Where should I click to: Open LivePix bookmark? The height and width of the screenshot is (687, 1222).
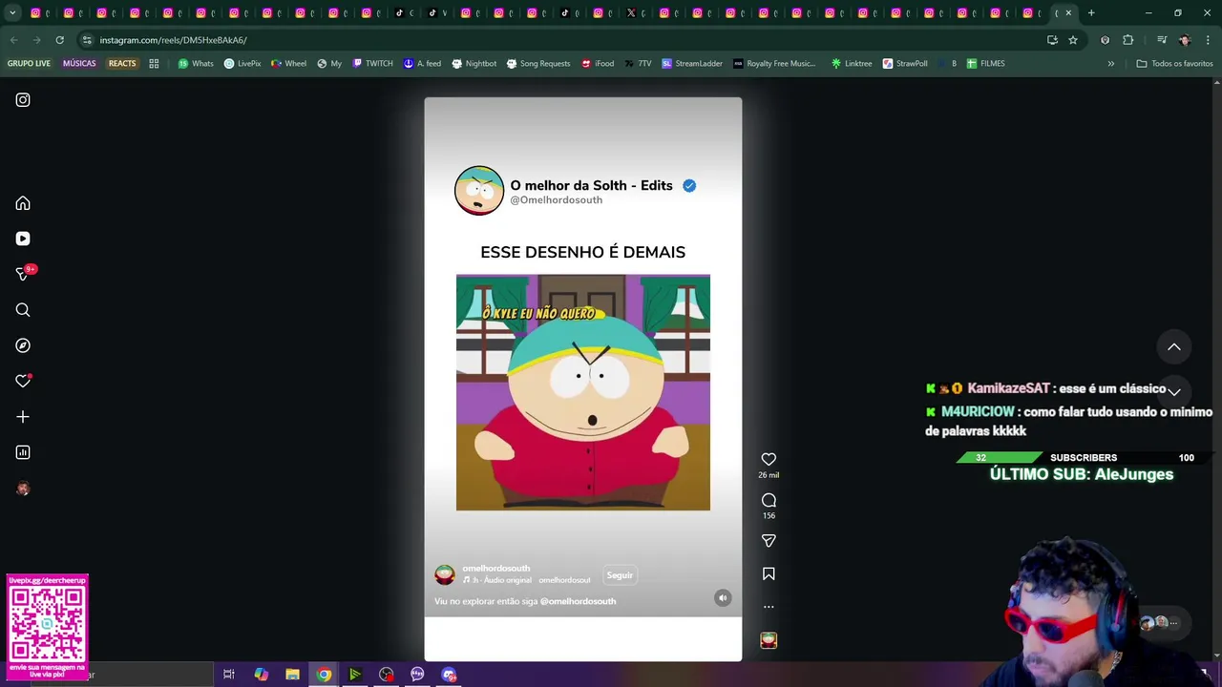242,64
